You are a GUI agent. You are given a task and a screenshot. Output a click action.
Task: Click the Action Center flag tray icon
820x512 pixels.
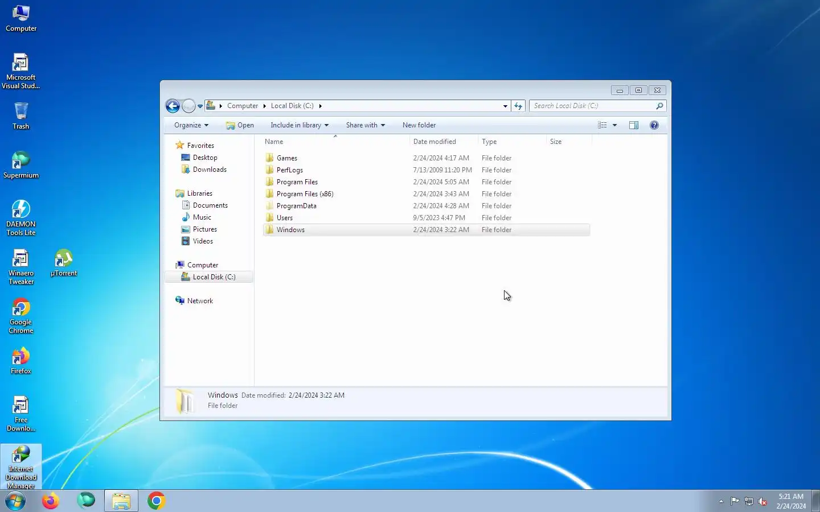coord(735,501)
